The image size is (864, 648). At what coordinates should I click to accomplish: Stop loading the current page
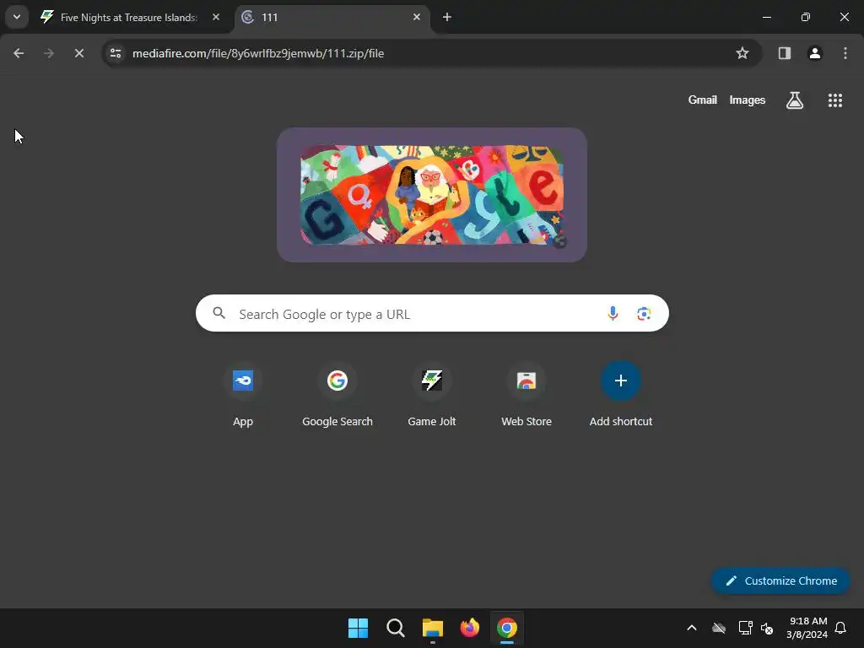coord(78,53)
